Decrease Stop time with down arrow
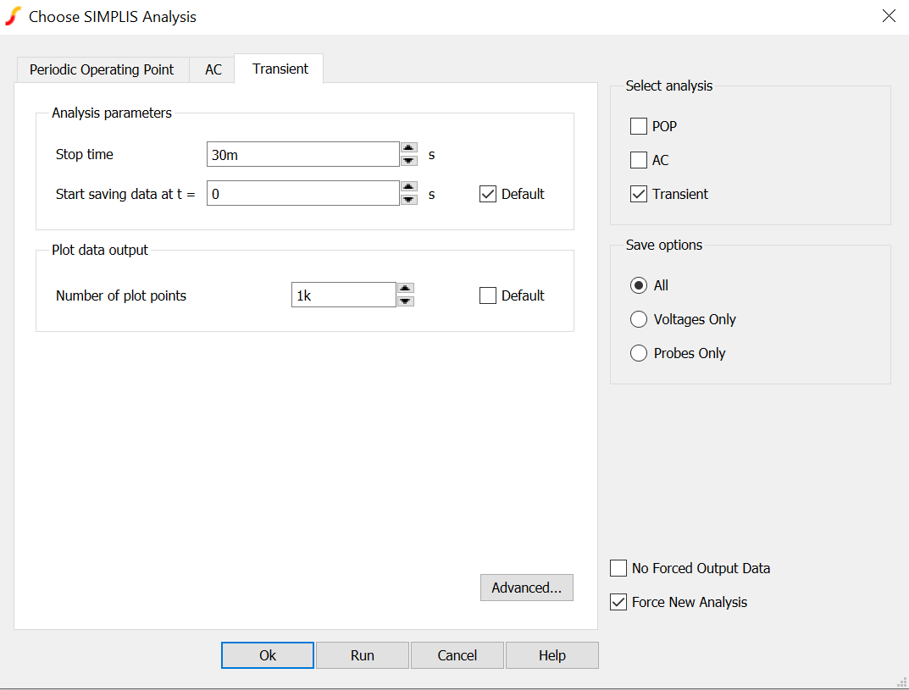The width and height of the screenshot is (909, 690). point(408,160)
